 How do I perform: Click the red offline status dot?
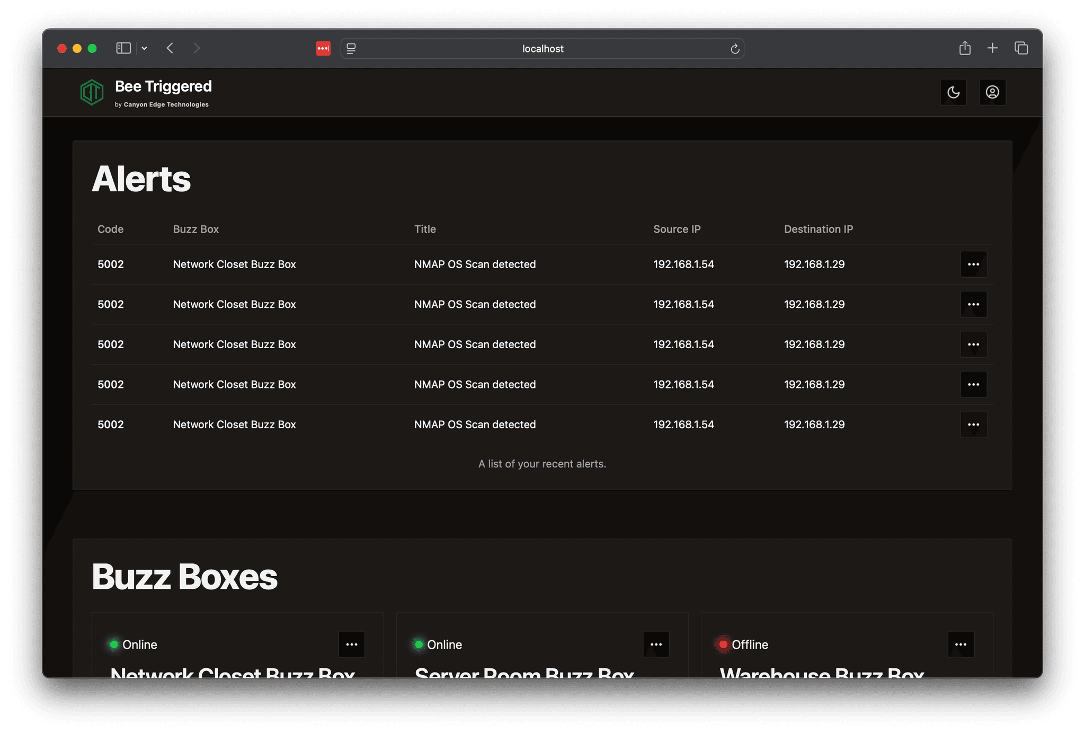point(723,644)
